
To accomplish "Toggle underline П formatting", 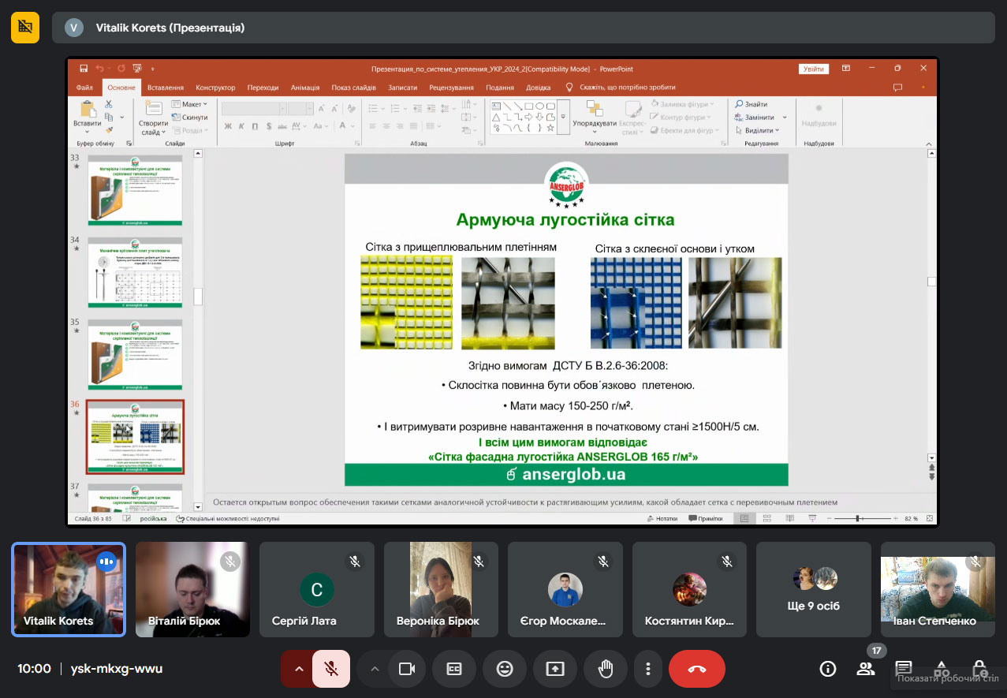I will click(x=255, y=126).
